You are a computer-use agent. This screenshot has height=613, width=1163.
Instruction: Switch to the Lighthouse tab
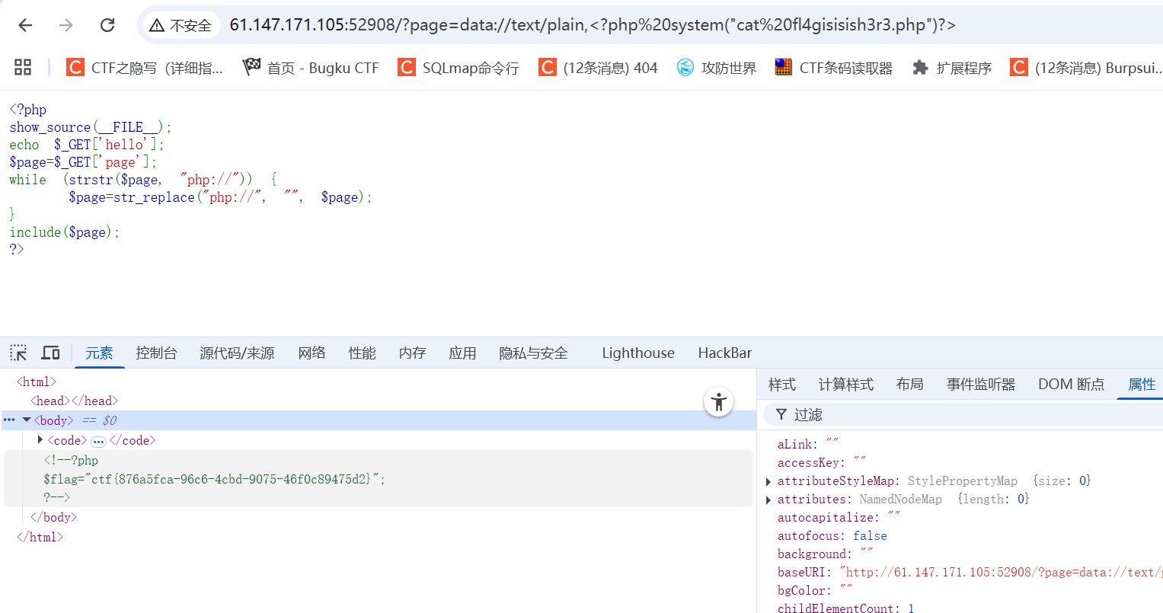(x=638, y=353)
